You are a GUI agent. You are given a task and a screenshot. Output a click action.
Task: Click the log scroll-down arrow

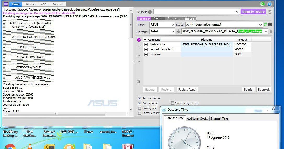pos(130,110)
